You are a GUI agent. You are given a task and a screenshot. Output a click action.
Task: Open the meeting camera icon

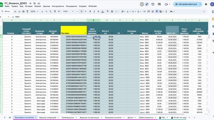pyautogui.click(x=166, y=4)
